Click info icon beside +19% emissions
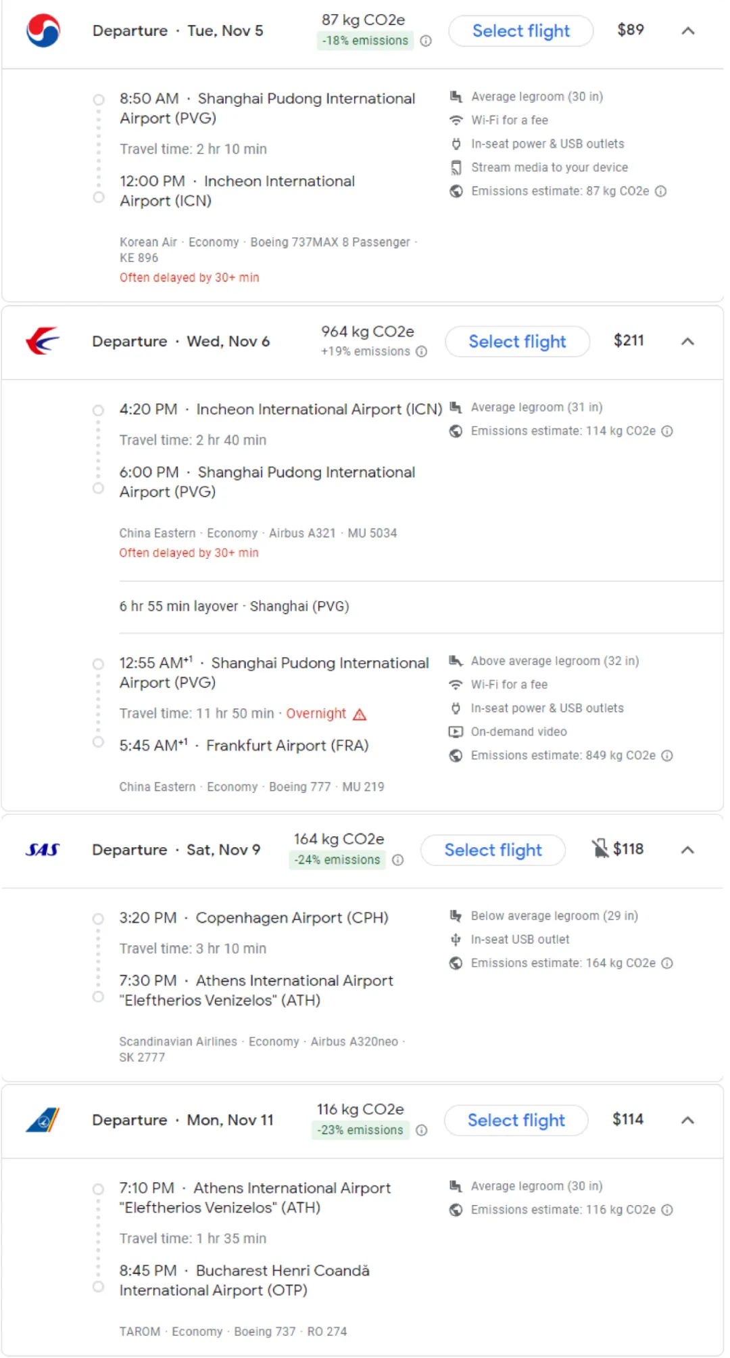730x1358 pixels. tap(421, 351)
